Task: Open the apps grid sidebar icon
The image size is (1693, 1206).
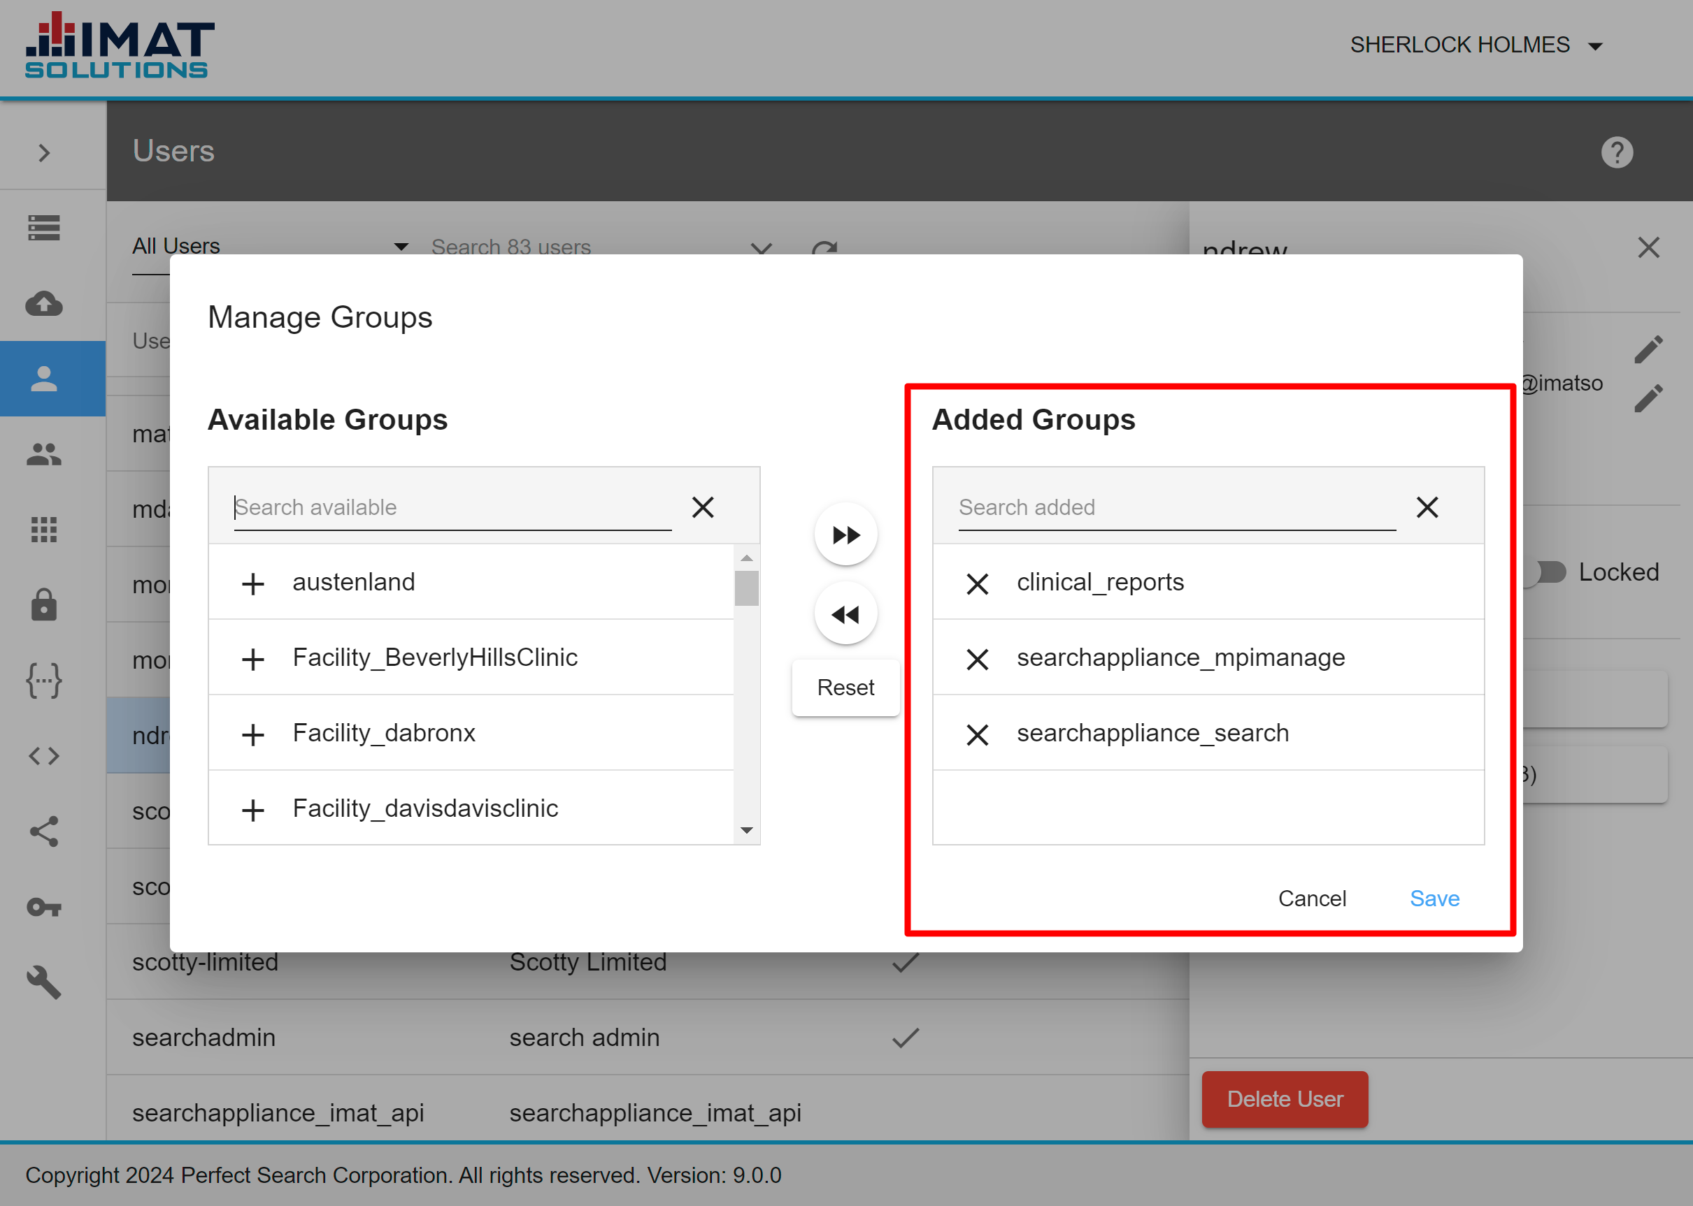Action: [x=44, y=530]
